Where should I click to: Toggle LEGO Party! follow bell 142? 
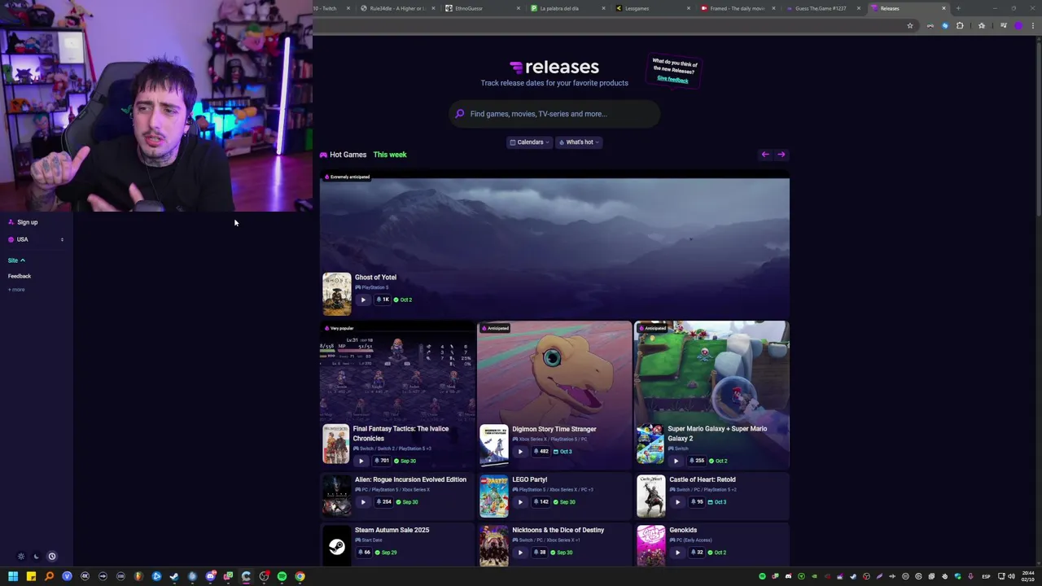tap(541, 502)
